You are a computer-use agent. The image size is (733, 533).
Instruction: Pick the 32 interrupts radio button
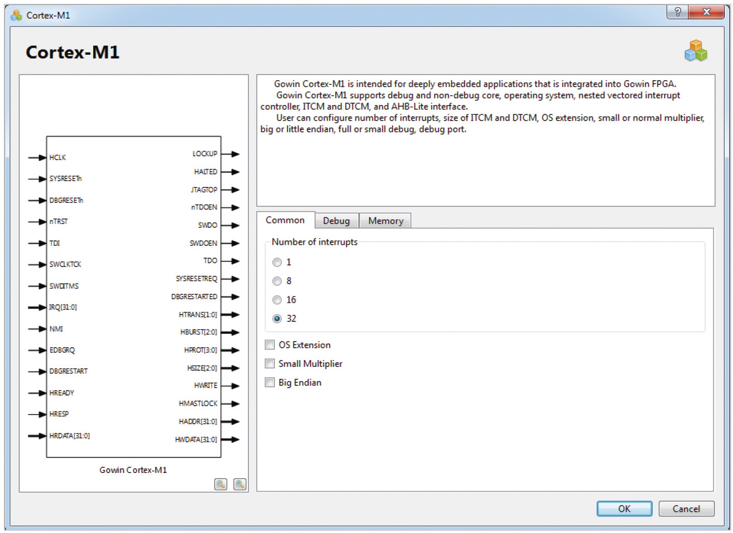(277, 319)
